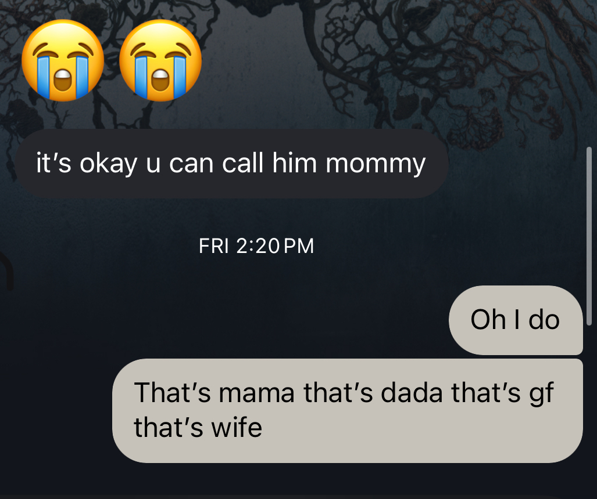Viewport: 597px width, 499px height.
Task: Click the word "dada" in the sent bubble
Action: click(412, 393)
